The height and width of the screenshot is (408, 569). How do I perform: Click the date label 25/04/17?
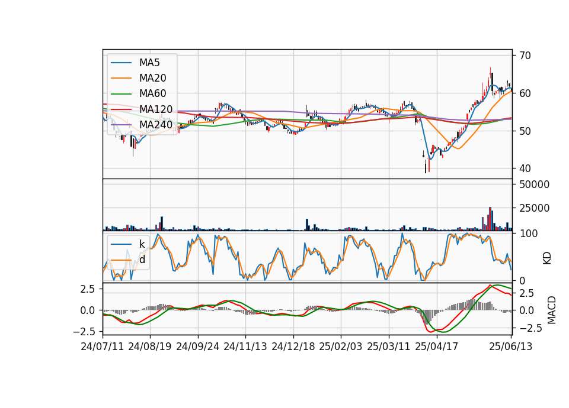pos(437,347)
